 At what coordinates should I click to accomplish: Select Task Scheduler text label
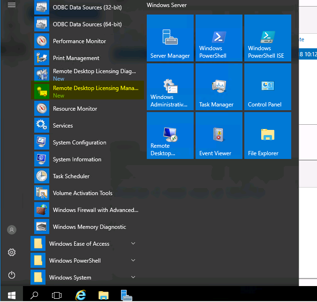click(x=71, y=176)
